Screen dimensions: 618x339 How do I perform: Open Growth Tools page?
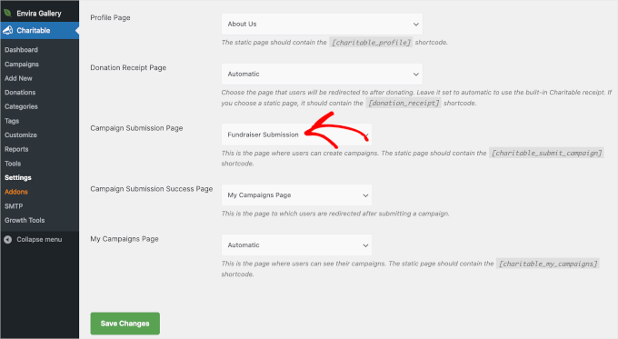point(25,220)
